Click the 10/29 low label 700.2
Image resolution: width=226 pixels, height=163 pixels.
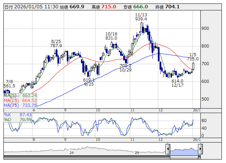(x=125, y=66)
